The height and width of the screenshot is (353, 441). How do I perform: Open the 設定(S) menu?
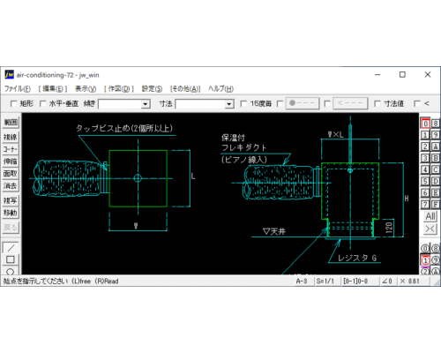pos(152,88)
